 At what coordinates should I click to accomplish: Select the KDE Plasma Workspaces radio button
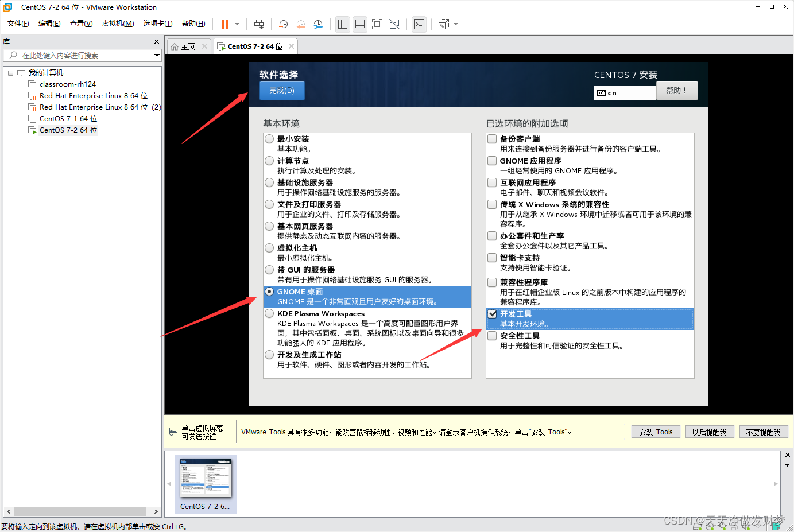(x=269, y=313)
